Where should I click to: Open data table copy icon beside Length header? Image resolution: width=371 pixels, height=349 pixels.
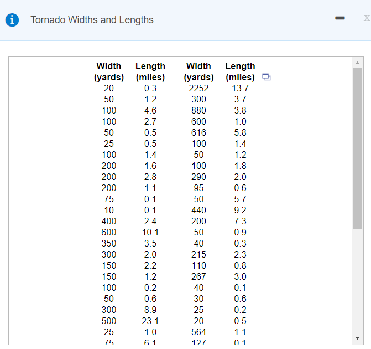(x=267, y=77)
